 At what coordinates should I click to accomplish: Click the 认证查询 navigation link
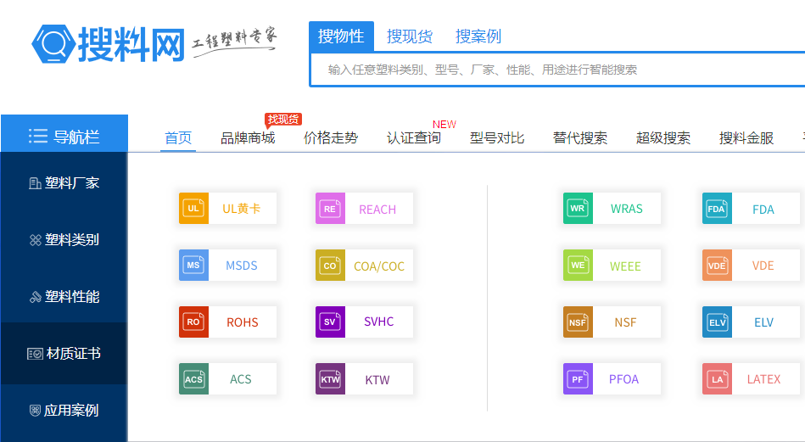414,138
